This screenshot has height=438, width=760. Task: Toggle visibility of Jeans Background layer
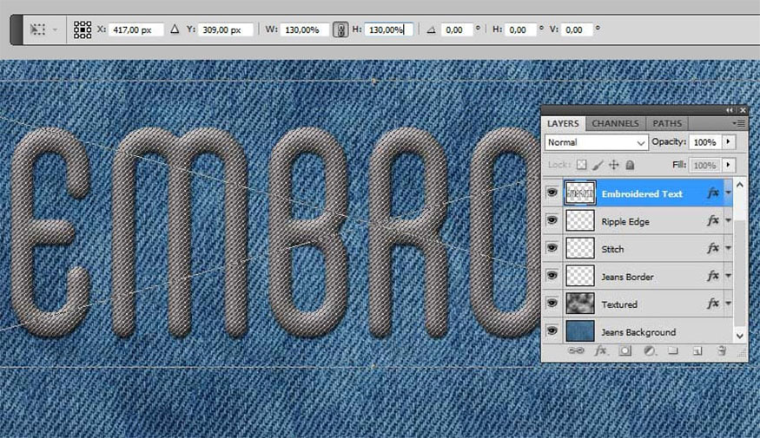click(x=552, y=332)
